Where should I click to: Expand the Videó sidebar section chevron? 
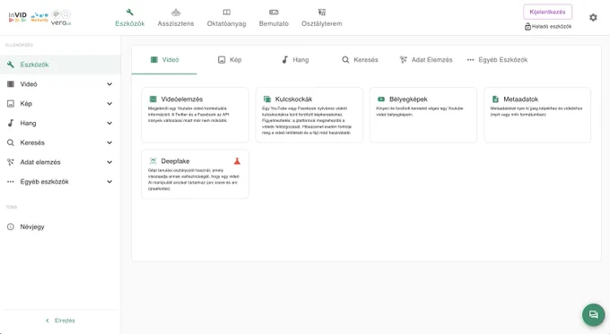[x=109, y=84]
